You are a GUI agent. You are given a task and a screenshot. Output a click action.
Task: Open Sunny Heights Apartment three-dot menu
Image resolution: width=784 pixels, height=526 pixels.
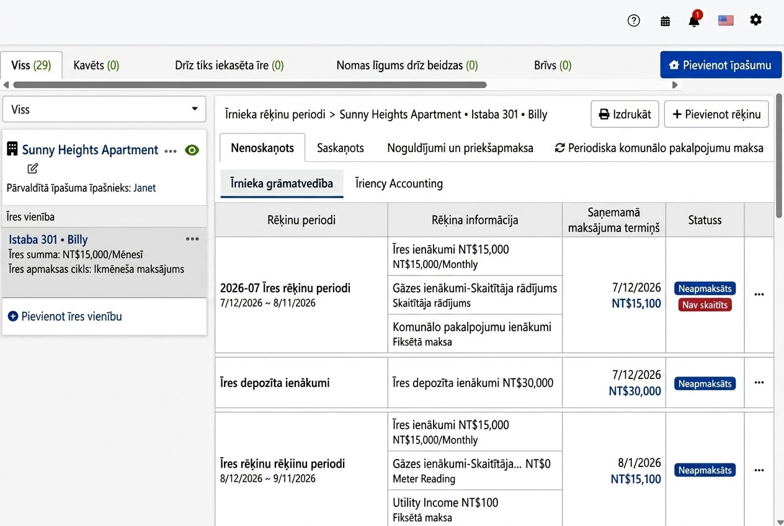[171, 151]
